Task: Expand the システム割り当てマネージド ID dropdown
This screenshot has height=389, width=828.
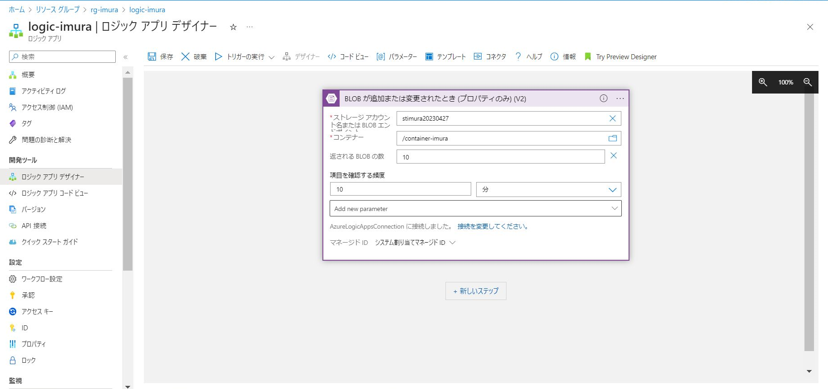Action: coord(415,243)
